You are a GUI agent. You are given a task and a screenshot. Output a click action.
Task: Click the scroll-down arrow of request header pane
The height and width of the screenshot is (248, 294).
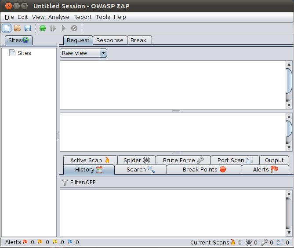pos(289,105)
